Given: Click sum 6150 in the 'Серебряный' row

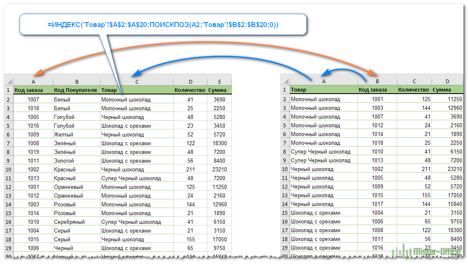Looking at the screenshot, I should pos(219,222).
